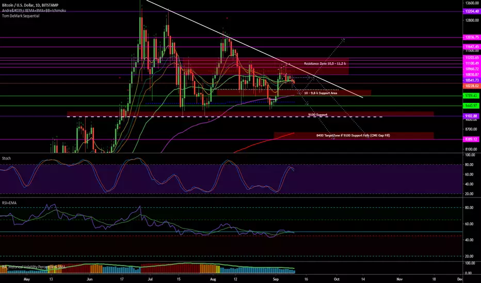This screenshot has width=481, height=283.
Task: Click the 15 date label on time axis
Action: point(179,279)
